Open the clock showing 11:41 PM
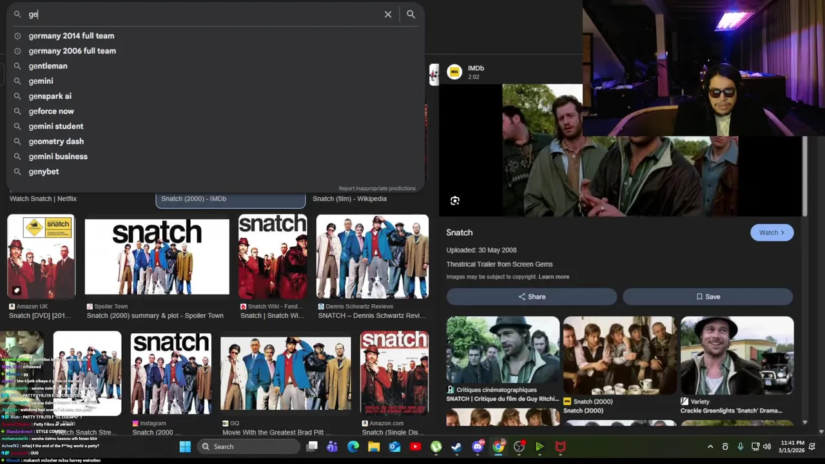 click(x=791, y=447)
